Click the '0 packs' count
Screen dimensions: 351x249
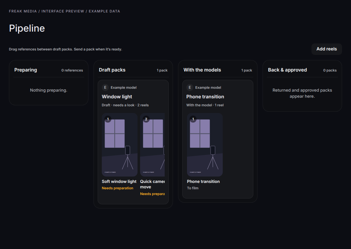330,70
